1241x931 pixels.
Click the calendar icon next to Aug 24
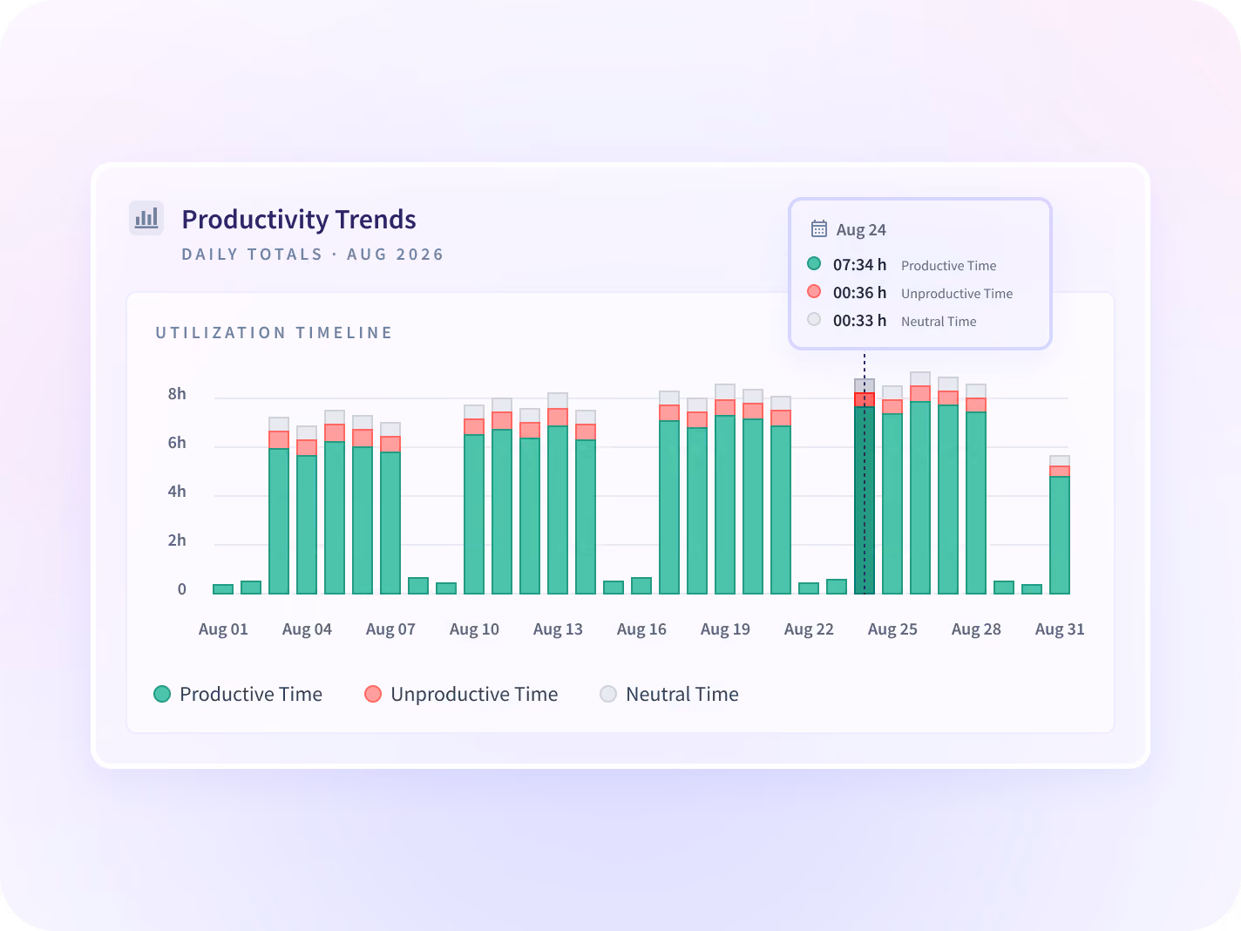coord(819,228)
